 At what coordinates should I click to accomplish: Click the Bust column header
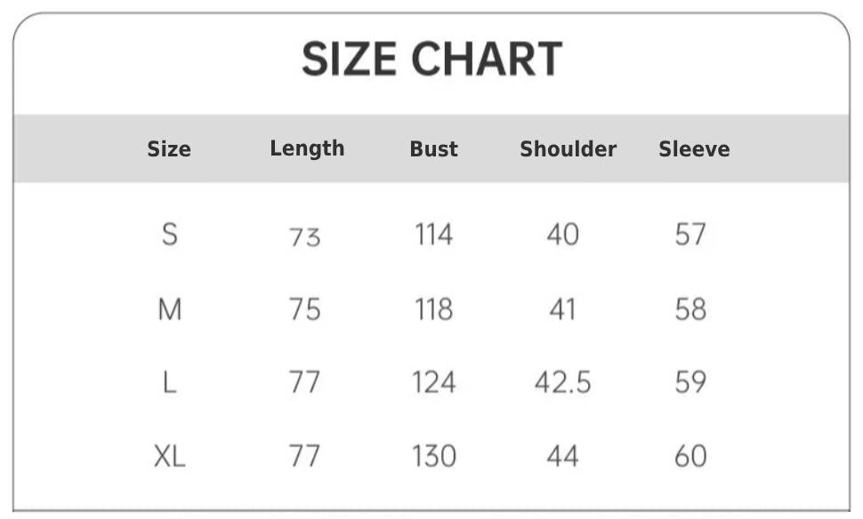[433, 149]
